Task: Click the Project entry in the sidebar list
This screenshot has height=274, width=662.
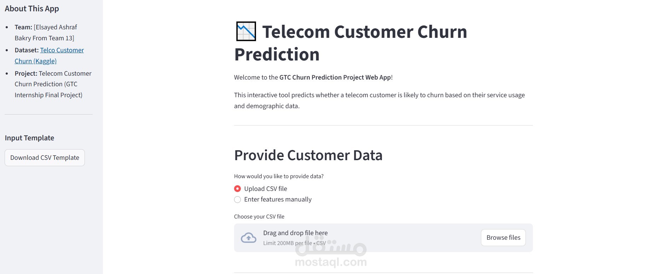Action: point(53,84)
